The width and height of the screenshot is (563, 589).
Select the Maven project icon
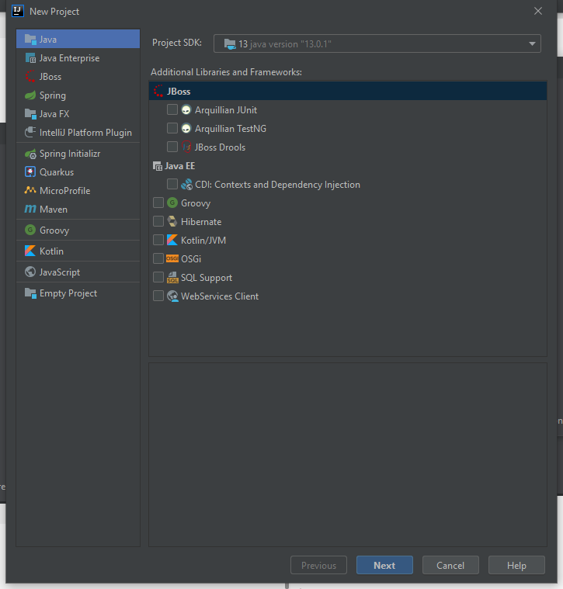click(x=30, y=210)
